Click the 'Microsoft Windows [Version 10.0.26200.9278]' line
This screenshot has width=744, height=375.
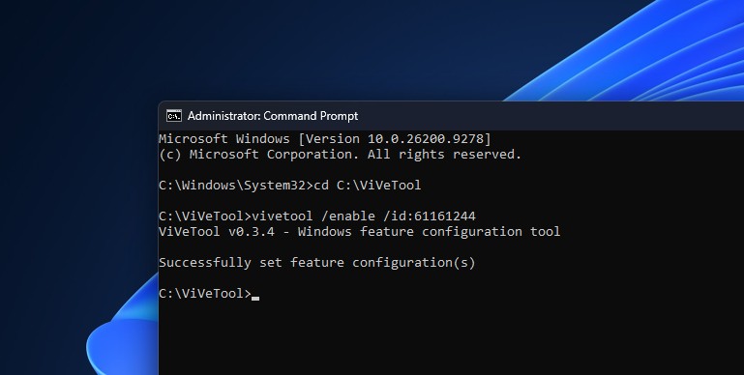(325, 139)
